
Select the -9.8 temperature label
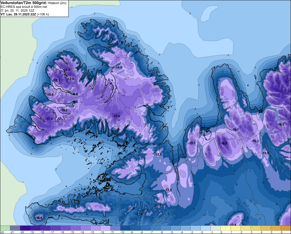click(x=75, y=102)
